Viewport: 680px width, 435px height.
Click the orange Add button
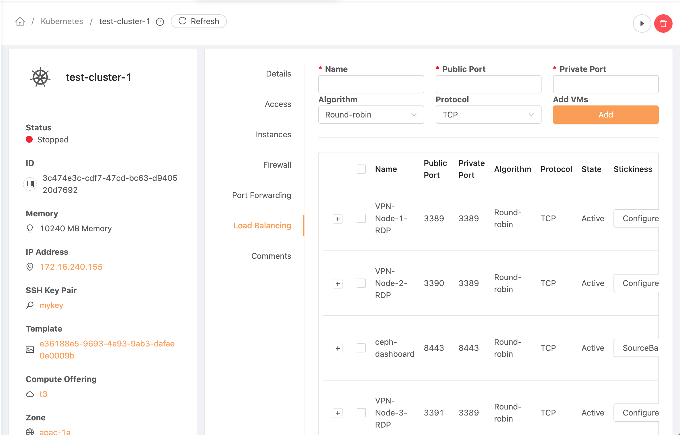tap(605, 115)
